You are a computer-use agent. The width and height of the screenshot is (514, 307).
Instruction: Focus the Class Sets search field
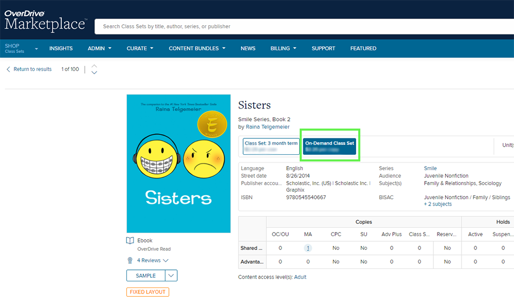coord(304,26)
